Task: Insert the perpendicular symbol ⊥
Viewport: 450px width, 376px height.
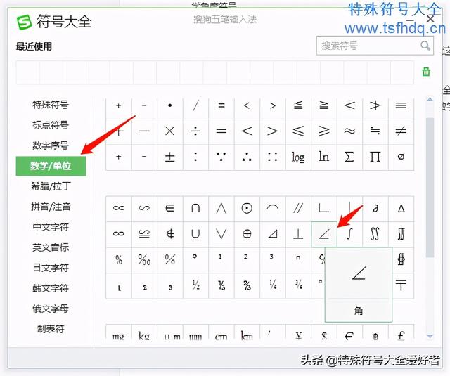Action: coord(298,234)
